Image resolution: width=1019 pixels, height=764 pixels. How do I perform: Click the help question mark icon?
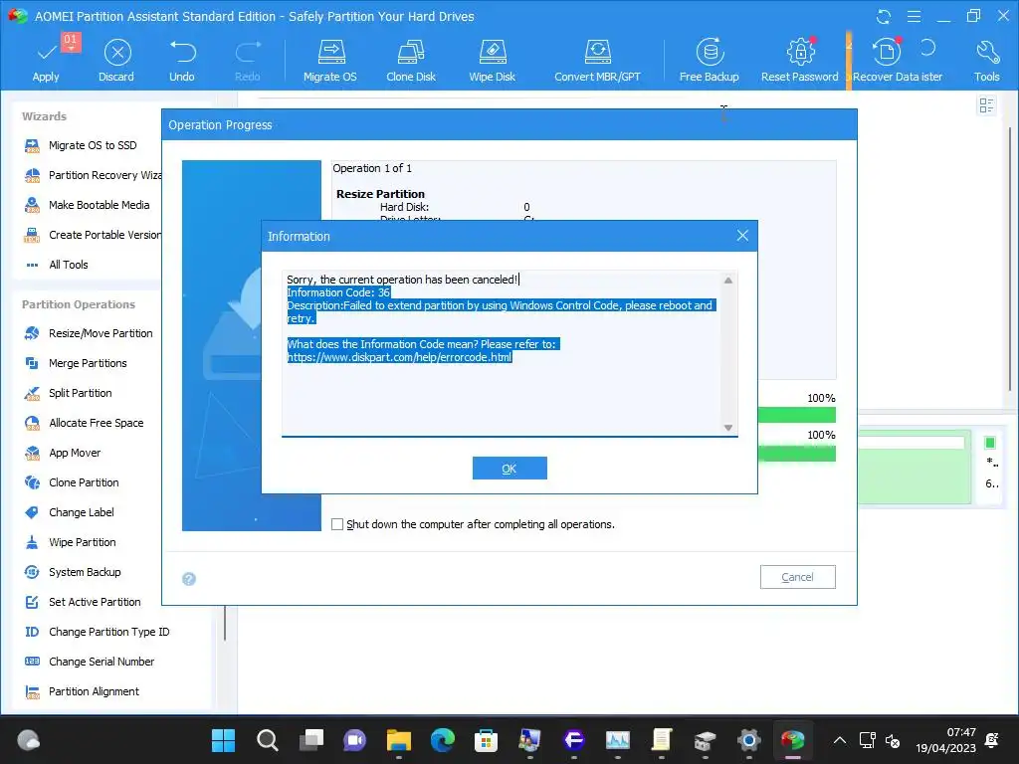pos(189,579)
